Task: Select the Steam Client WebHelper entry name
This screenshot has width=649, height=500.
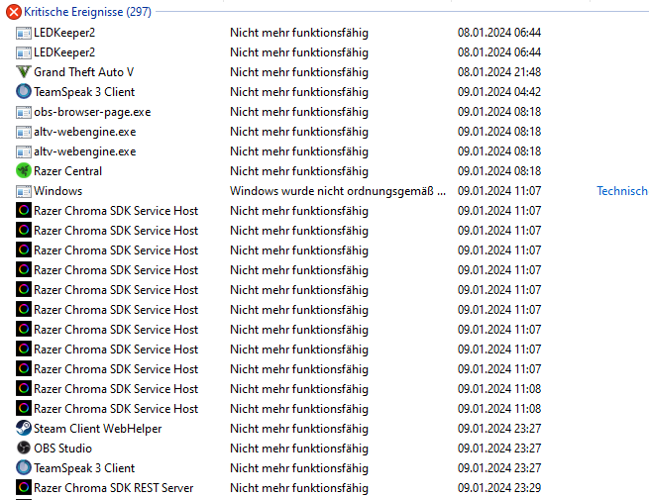Action: pyautogui.click(x=98, y=429)
